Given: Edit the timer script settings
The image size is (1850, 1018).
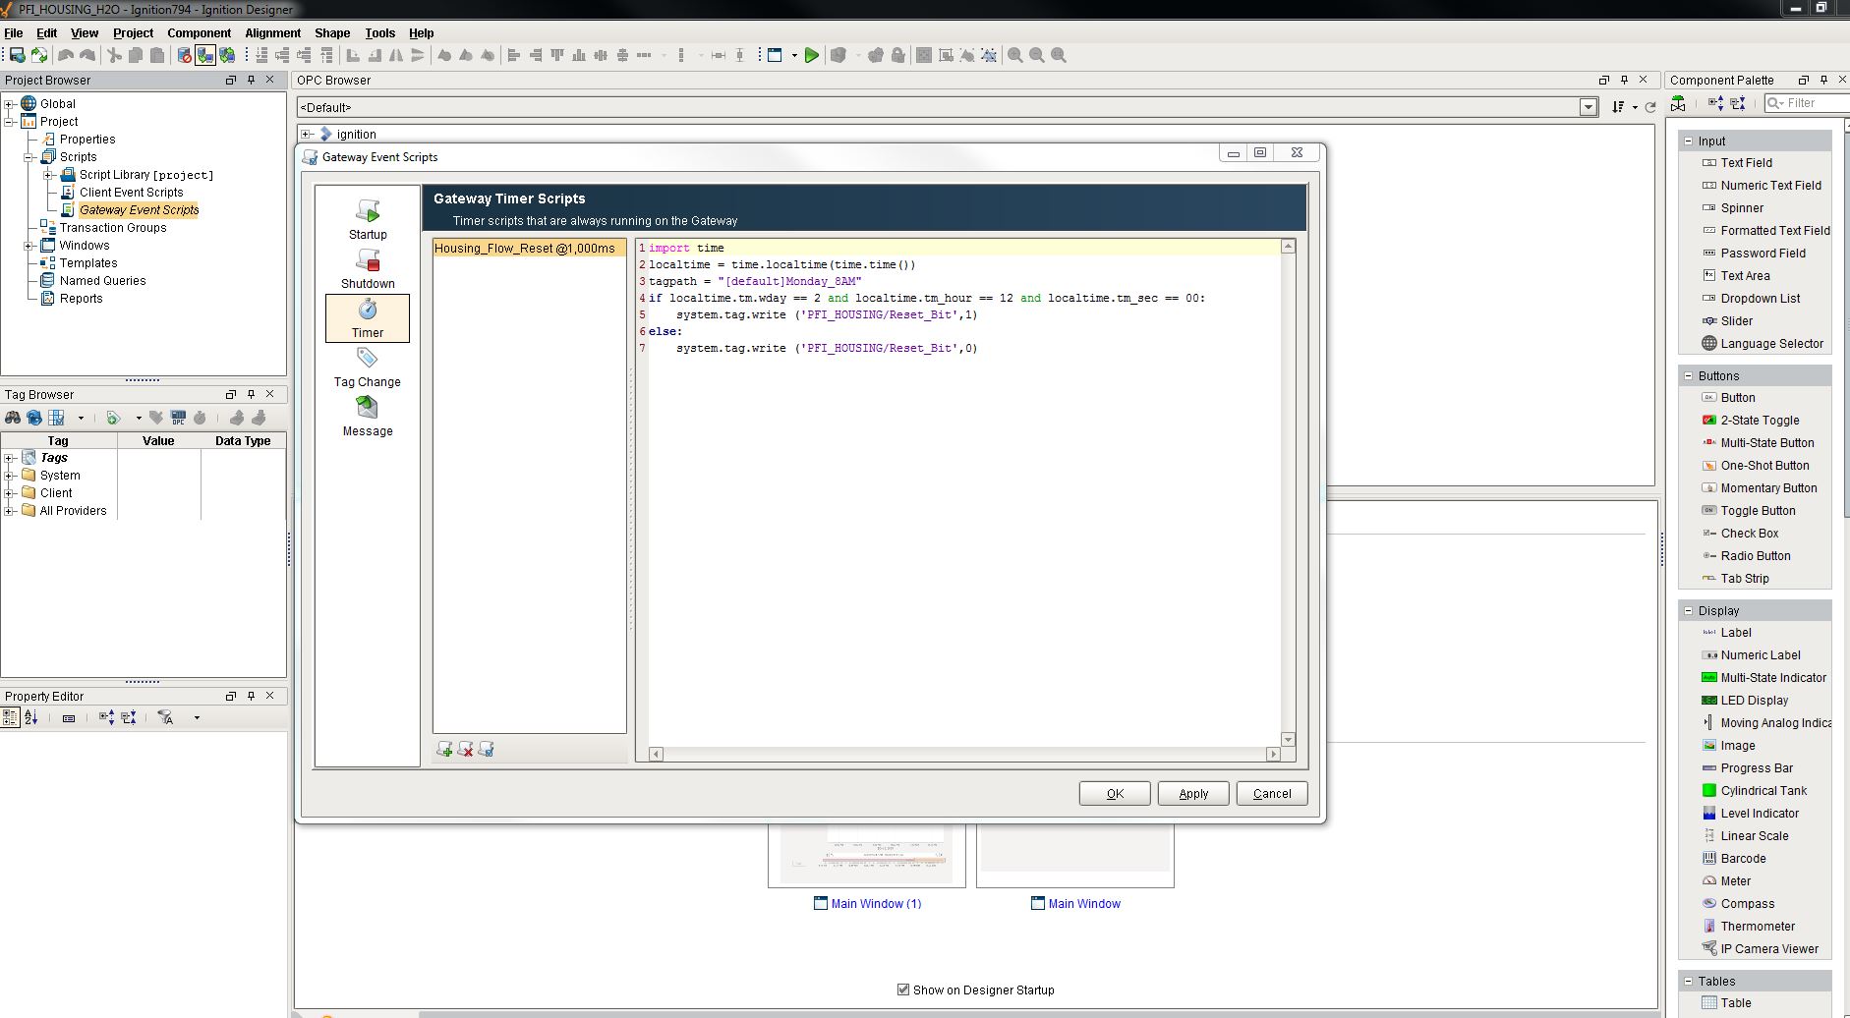Looking at the screenshot, I should point(486,749).
